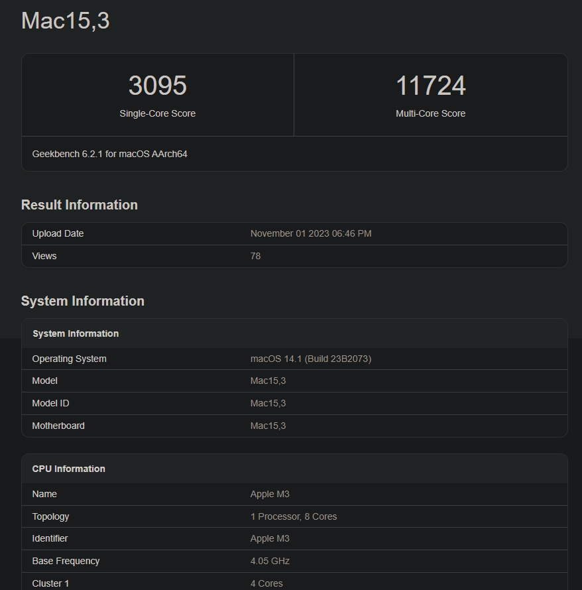Click the Result Information section heading

[80, 205]
